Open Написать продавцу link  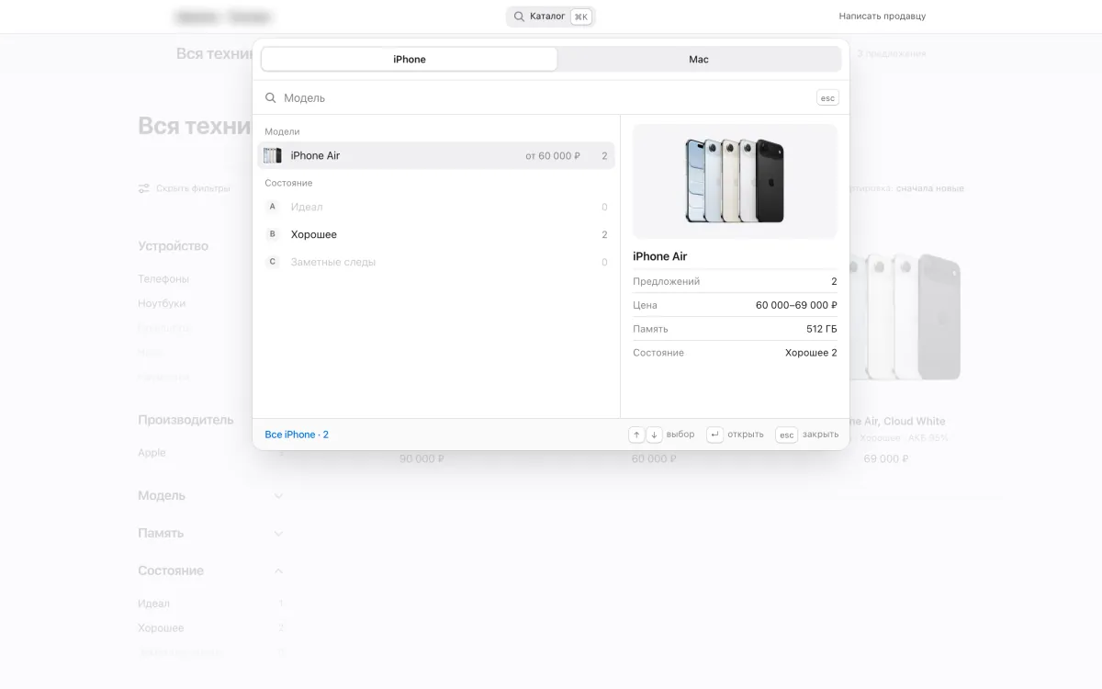(x=882, y=17)
